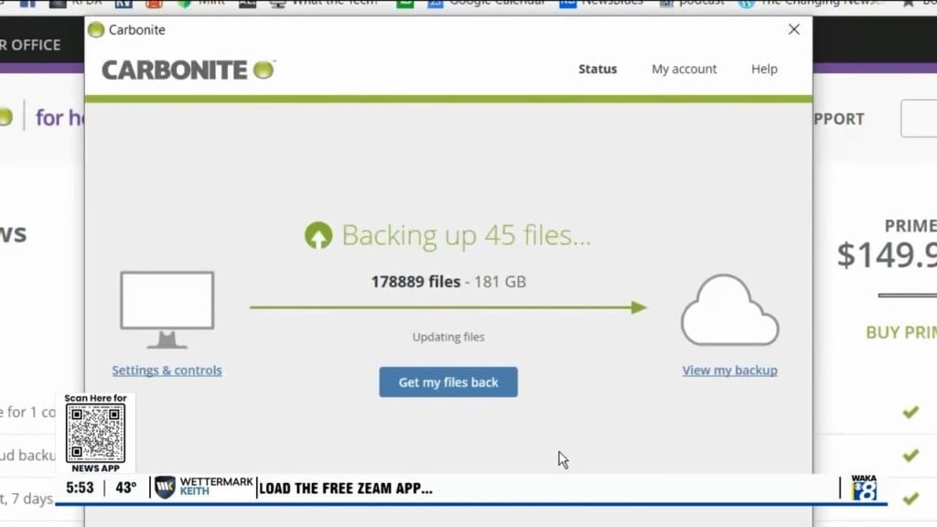Click the Carbonite logo in header
Viewport: 937px width, 527px height.
click(188, 70)
